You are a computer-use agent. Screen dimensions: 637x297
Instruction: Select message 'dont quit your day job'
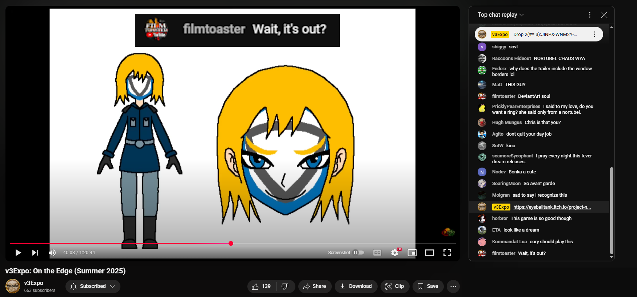tap(529, 134)
